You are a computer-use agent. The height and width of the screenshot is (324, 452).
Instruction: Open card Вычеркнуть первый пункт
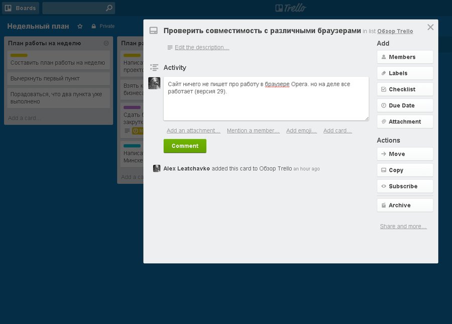click(x=59, y=78)
